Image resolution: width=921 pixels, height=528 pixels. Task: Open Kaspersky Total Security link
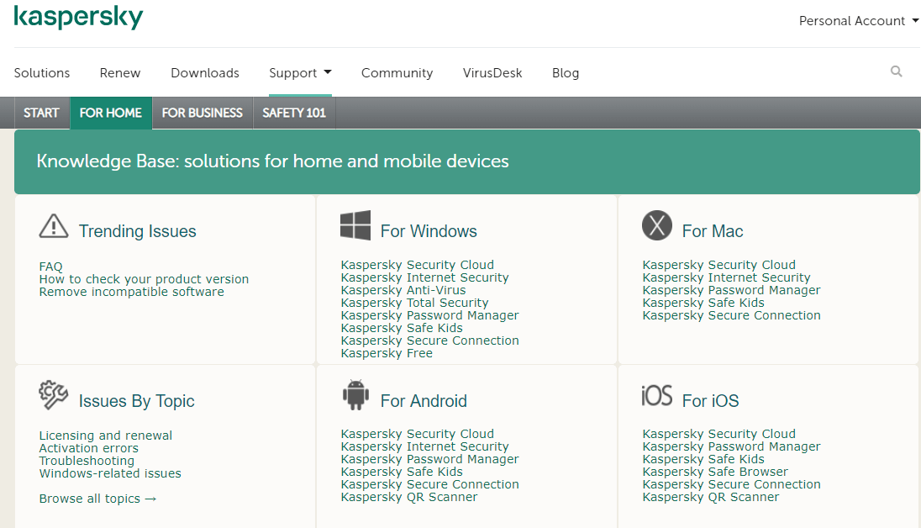point(414,303)
